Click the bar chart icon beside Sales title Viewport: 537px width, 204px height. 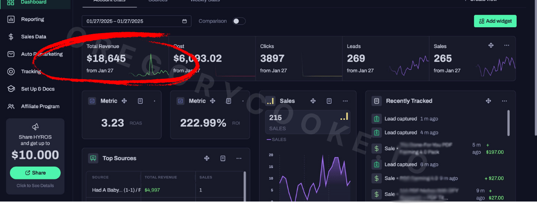[270, 101]
